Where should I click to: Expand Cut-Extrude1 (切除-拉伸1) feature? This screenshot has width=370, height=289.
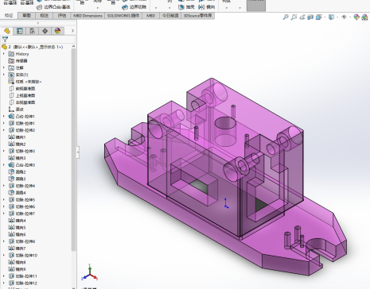pos(4,123)
